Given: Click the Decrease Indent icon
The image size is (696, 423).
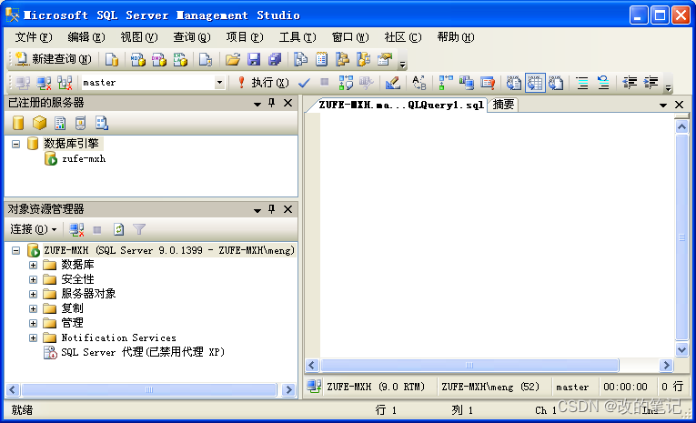Looking at the screenshot, I should (x=630, y=83).
